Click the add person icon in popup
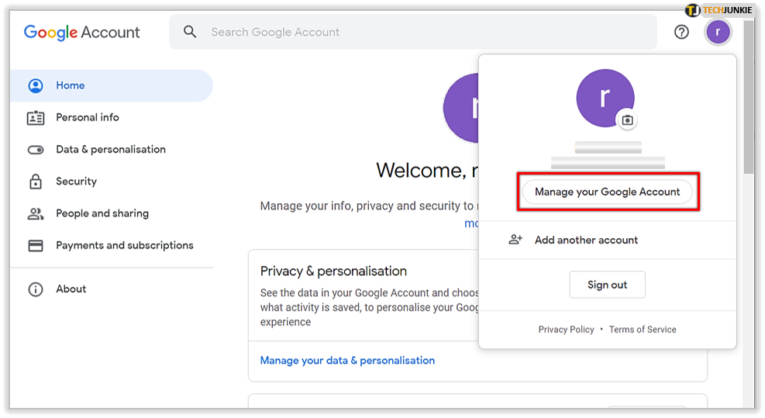This screenshot has height=418, width=765. tap(515, 240)
